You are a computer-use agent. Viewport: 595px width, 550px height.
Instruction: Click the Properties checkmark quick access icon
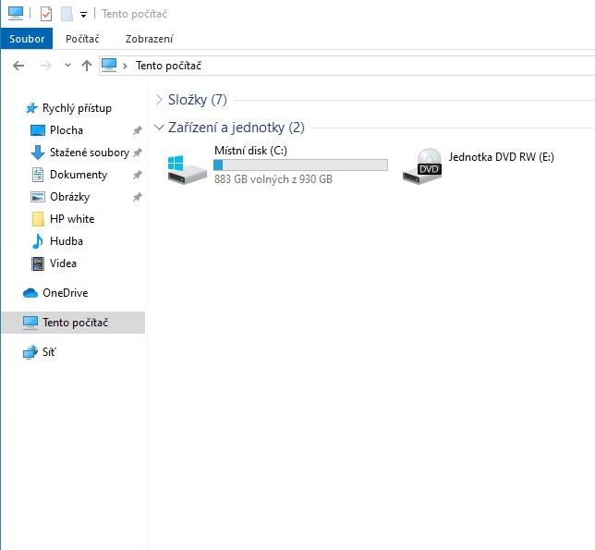(46, 14)
